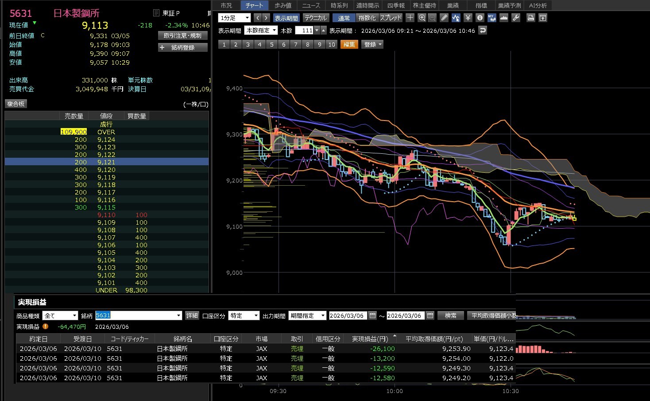Toggle 指数化 chart display mode
Viewport: 650px width, 401px height.
367,18
